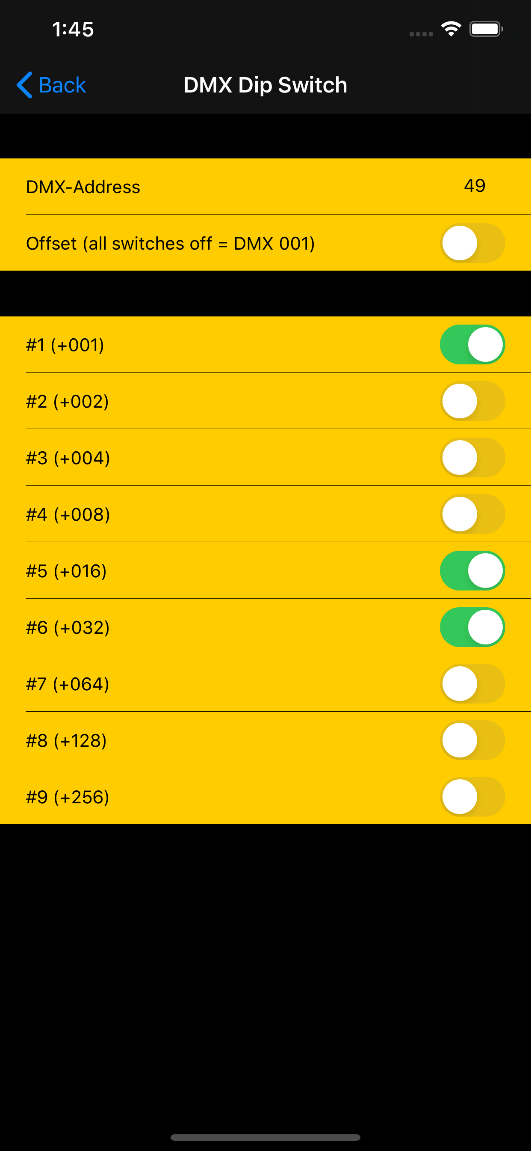Turn off dip switch #5 (+016)
Image resolution: width=531 pixels, height=1151 pixels.
click(x=472, y=570)
